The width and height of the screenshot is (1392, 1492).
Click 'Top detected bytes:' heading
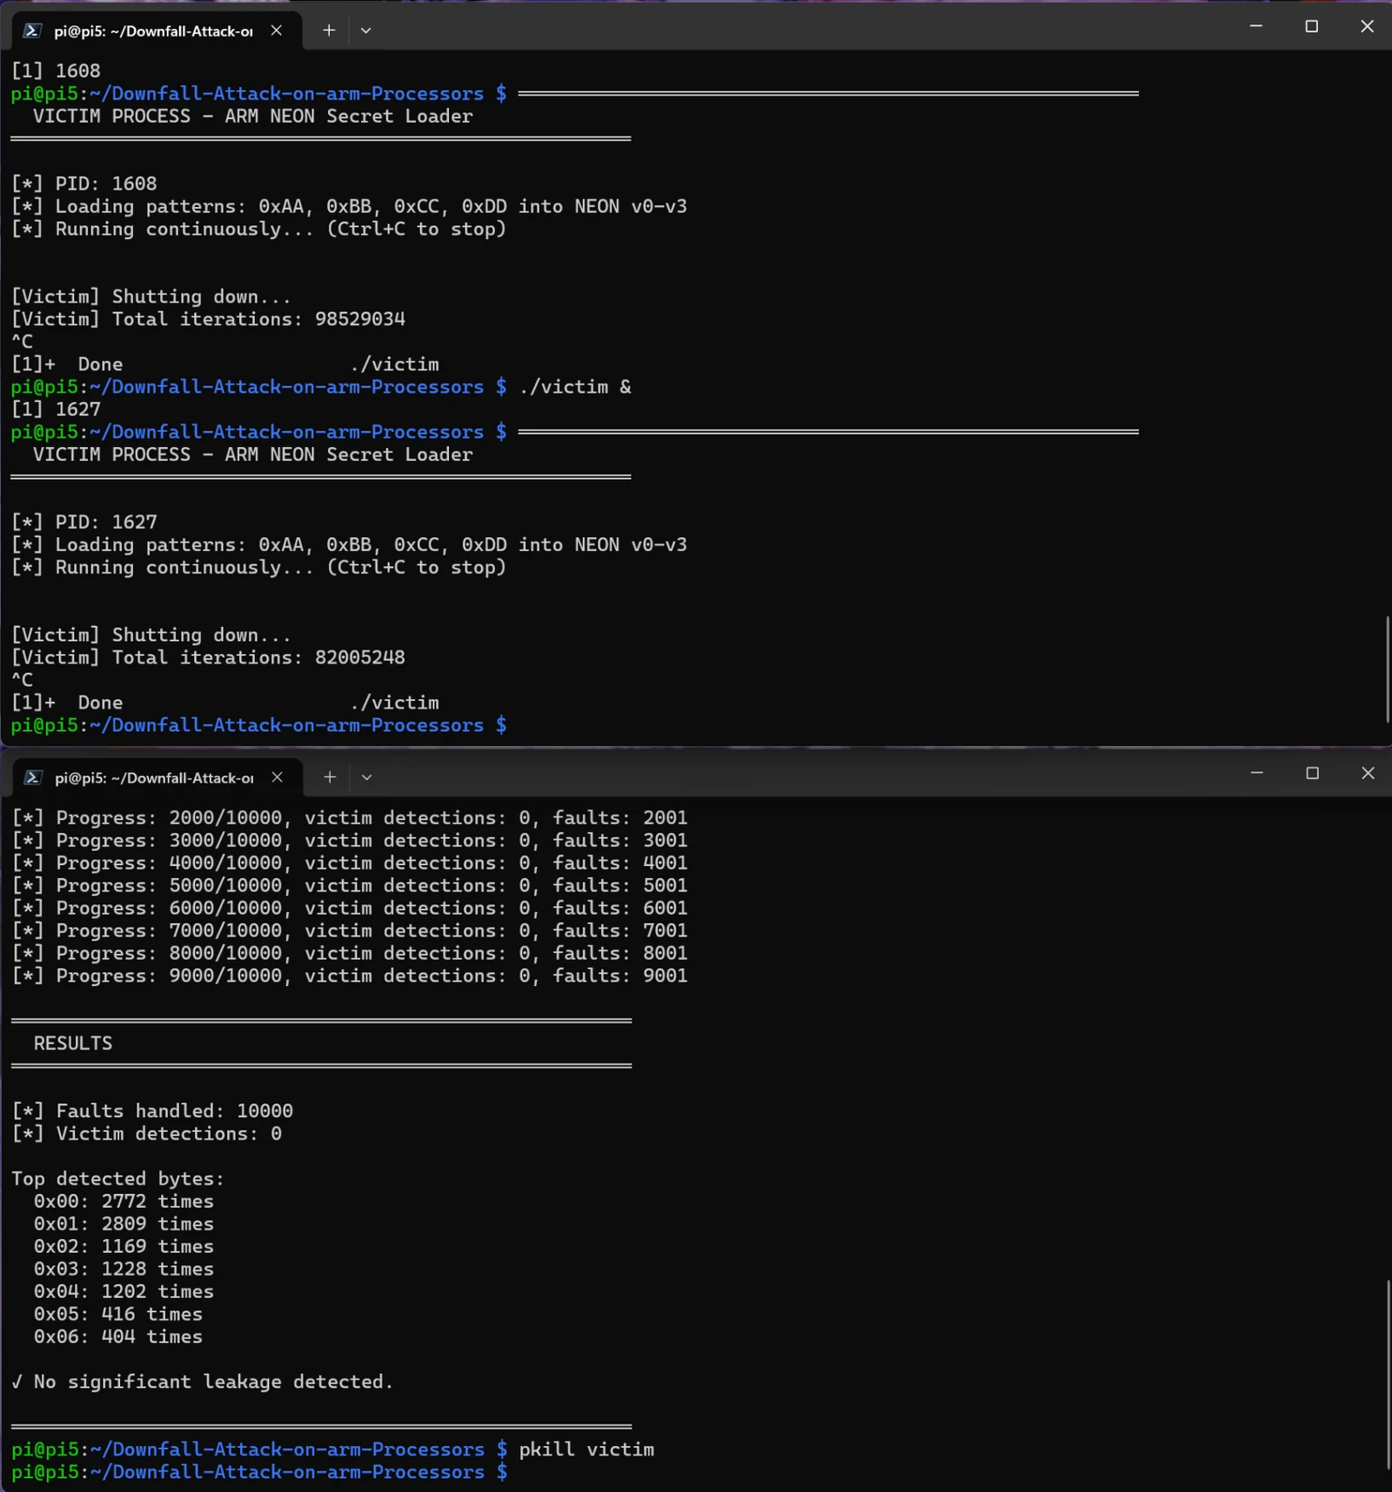117,1179
